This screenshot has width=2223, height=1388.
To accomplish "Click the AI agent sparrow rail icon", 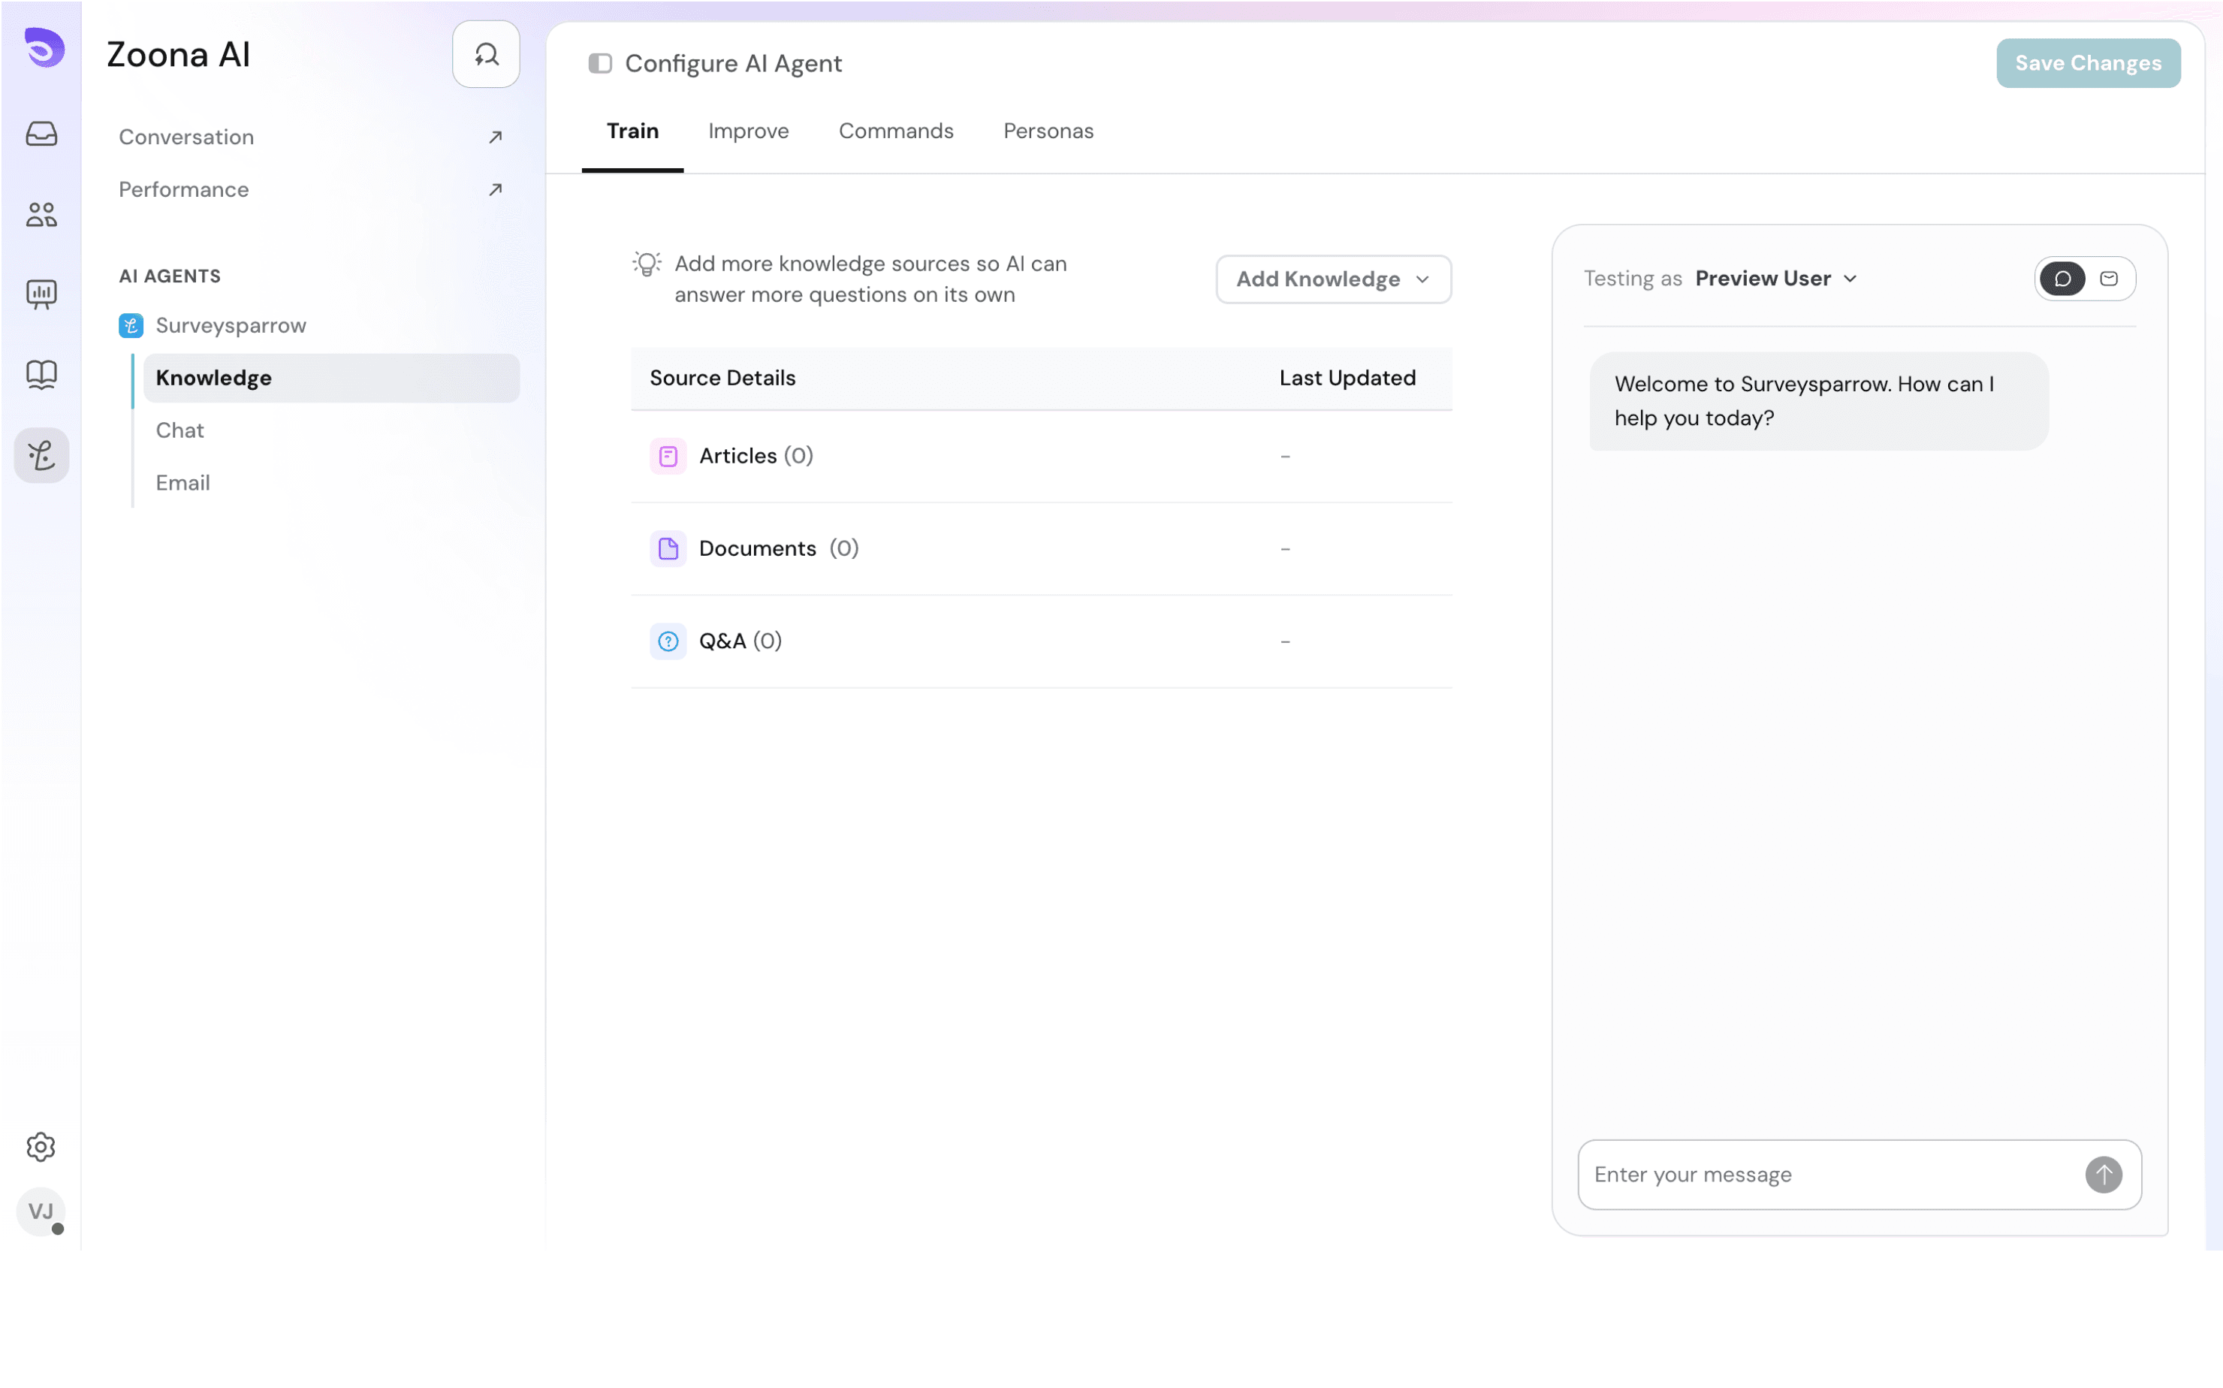I will tap(41, 455).
